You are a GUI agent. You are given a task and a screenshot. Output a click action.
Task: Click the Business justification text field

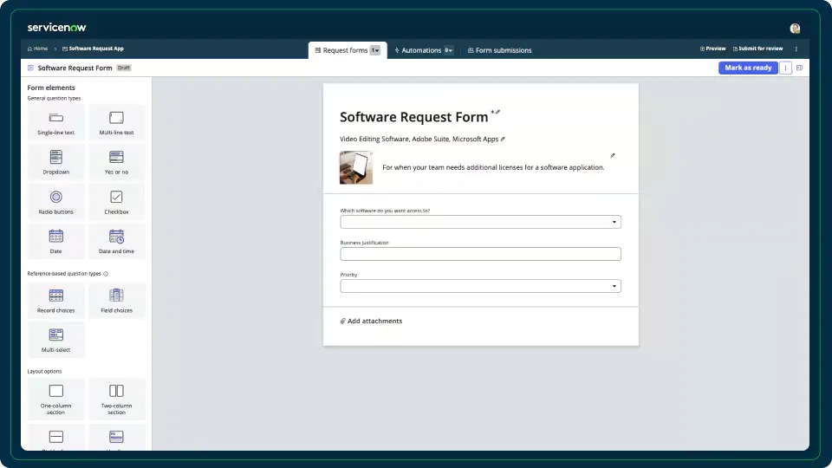pyautogui.click(x=480, y=254)
